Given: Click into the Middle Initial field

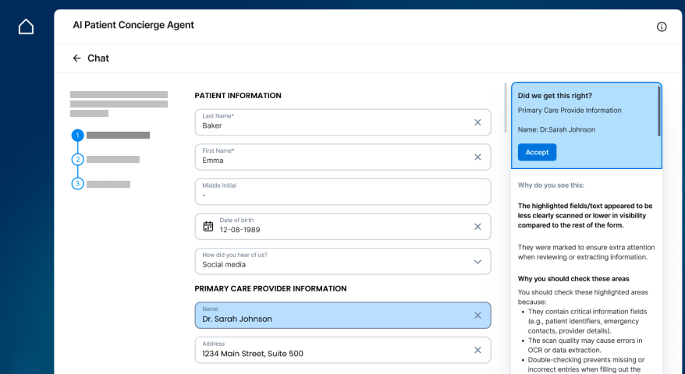Looking at the screenshot, I should click(x=342, y=192).
